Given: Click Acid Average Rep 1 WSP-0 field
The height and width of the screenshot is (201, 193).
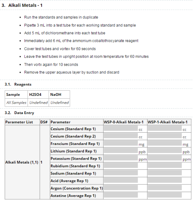Looking at the screenshot, I should click(121, 180).
